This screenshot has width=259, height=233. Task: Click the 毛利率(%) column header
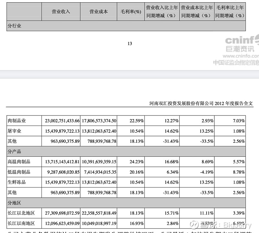(x=131, y=12)
